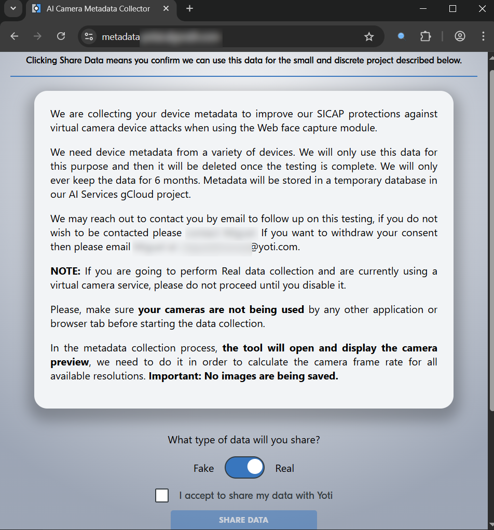Open the Extensions puzzle-piece menu
The height and width of the screenshot is (530, 494).
(426, 36)
